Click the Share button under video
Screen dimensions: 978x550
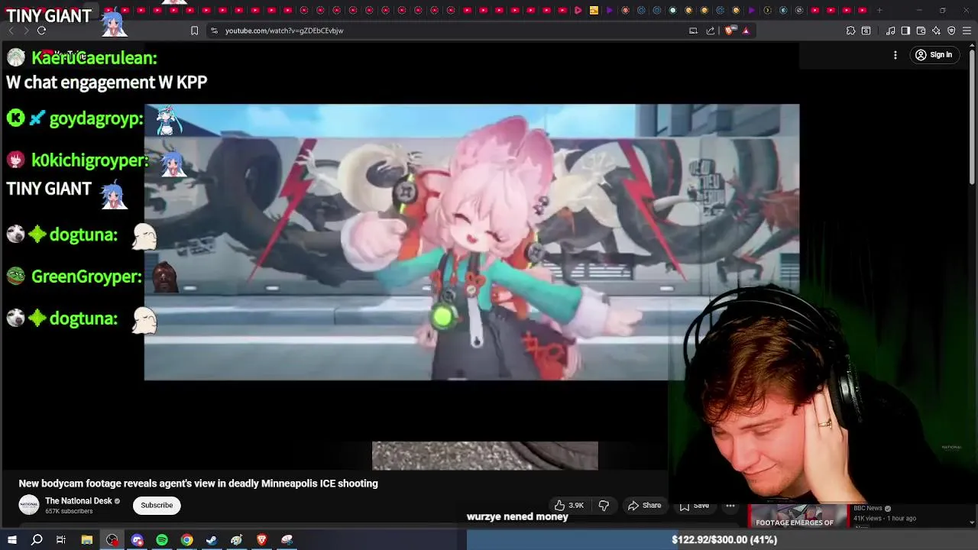click(644, 505)
